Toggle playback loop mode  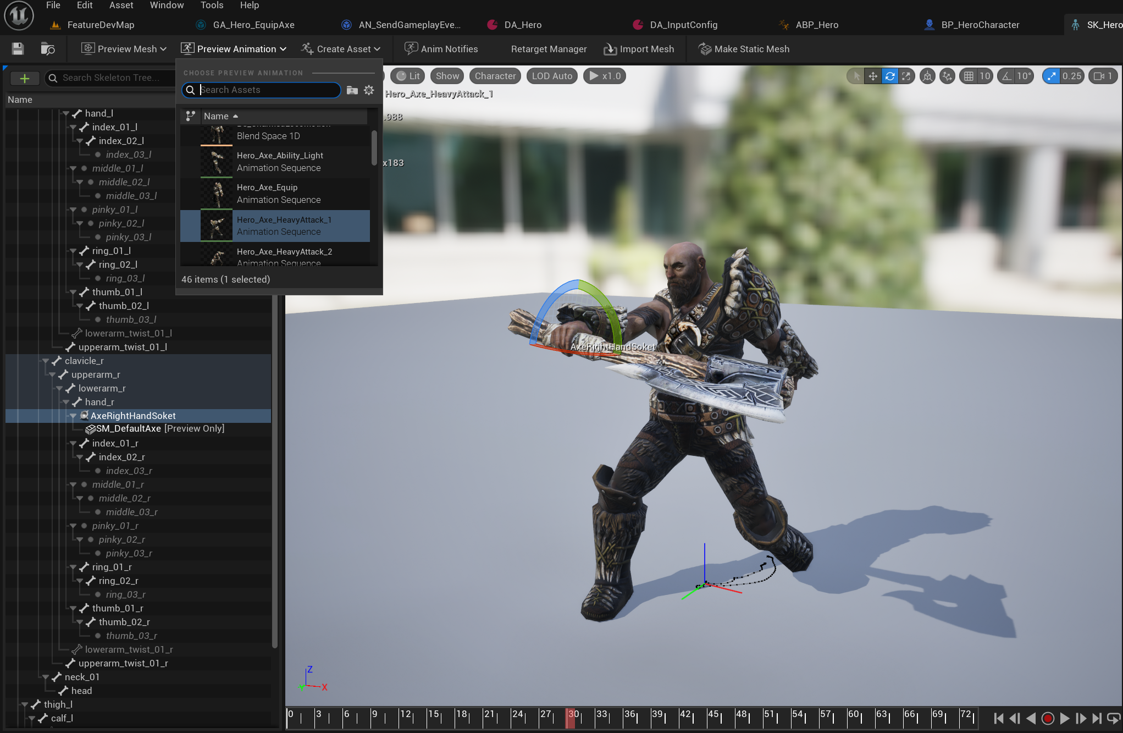(1114, 718)
